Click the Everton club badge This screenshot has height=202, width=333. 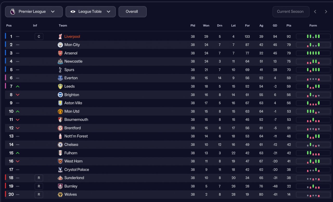(x=60, y=78)
